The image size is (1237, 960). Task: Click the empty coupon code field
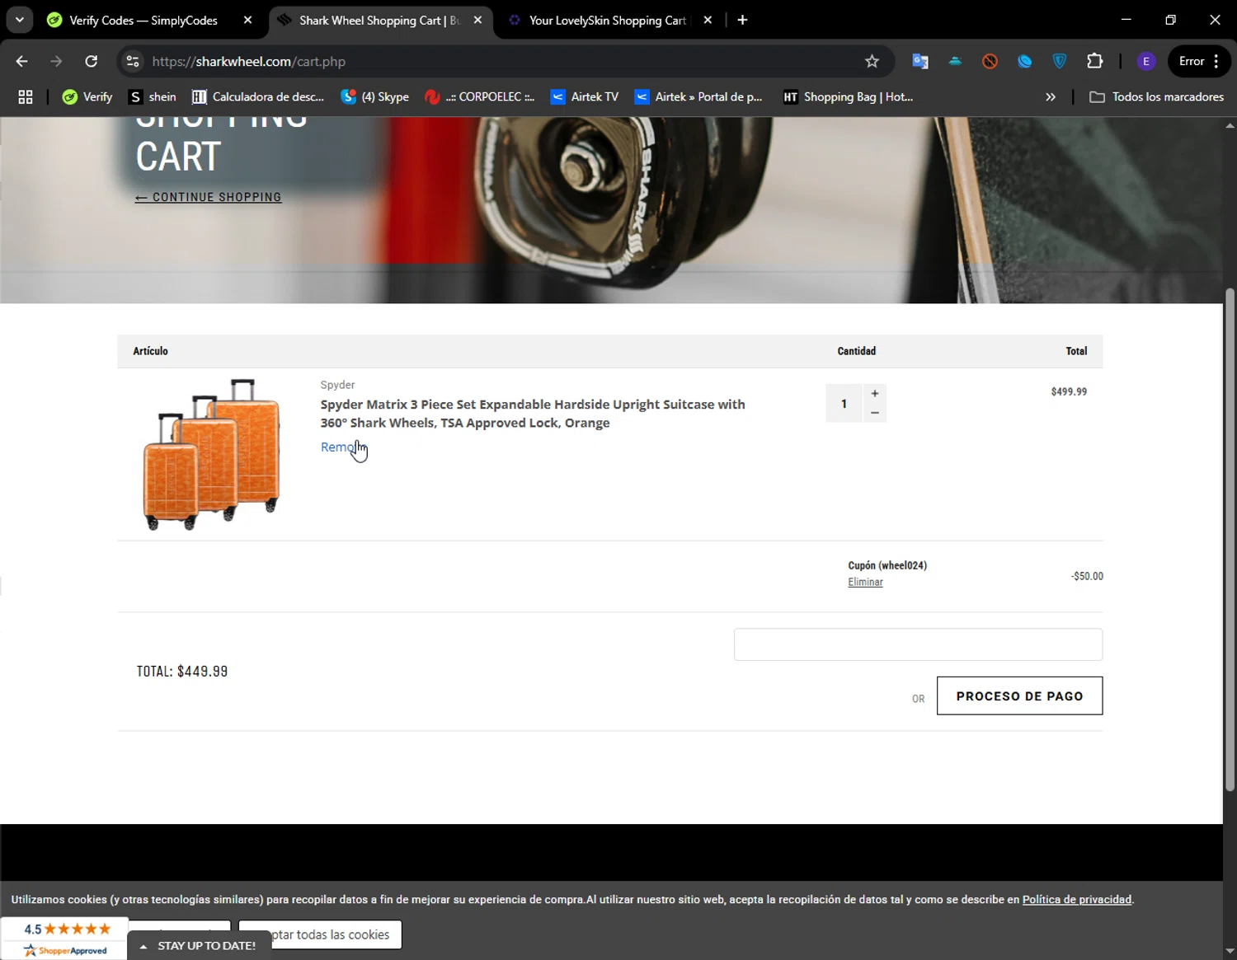coord(918,644)
